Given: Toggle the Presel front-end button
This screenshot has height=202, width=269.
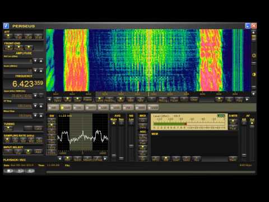Looking at the screenshot, I should tap(8, 48).
